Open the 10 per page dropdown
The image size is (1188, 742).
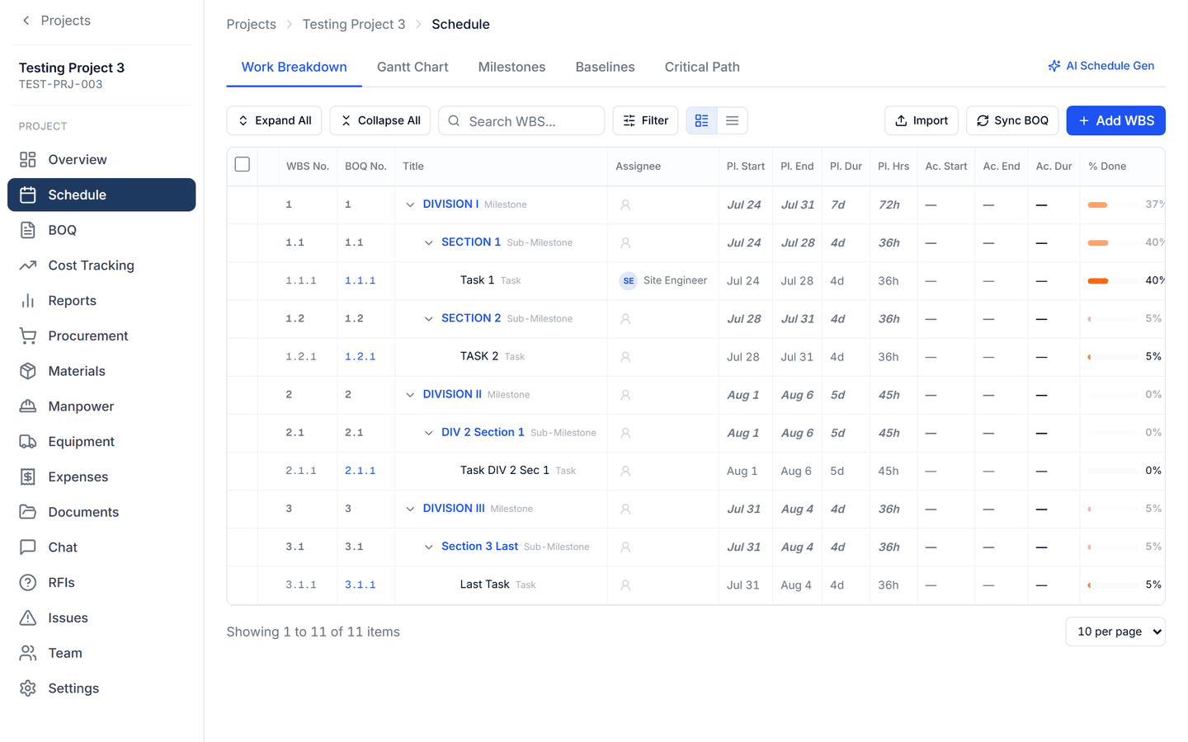(x=1115, y=632)
